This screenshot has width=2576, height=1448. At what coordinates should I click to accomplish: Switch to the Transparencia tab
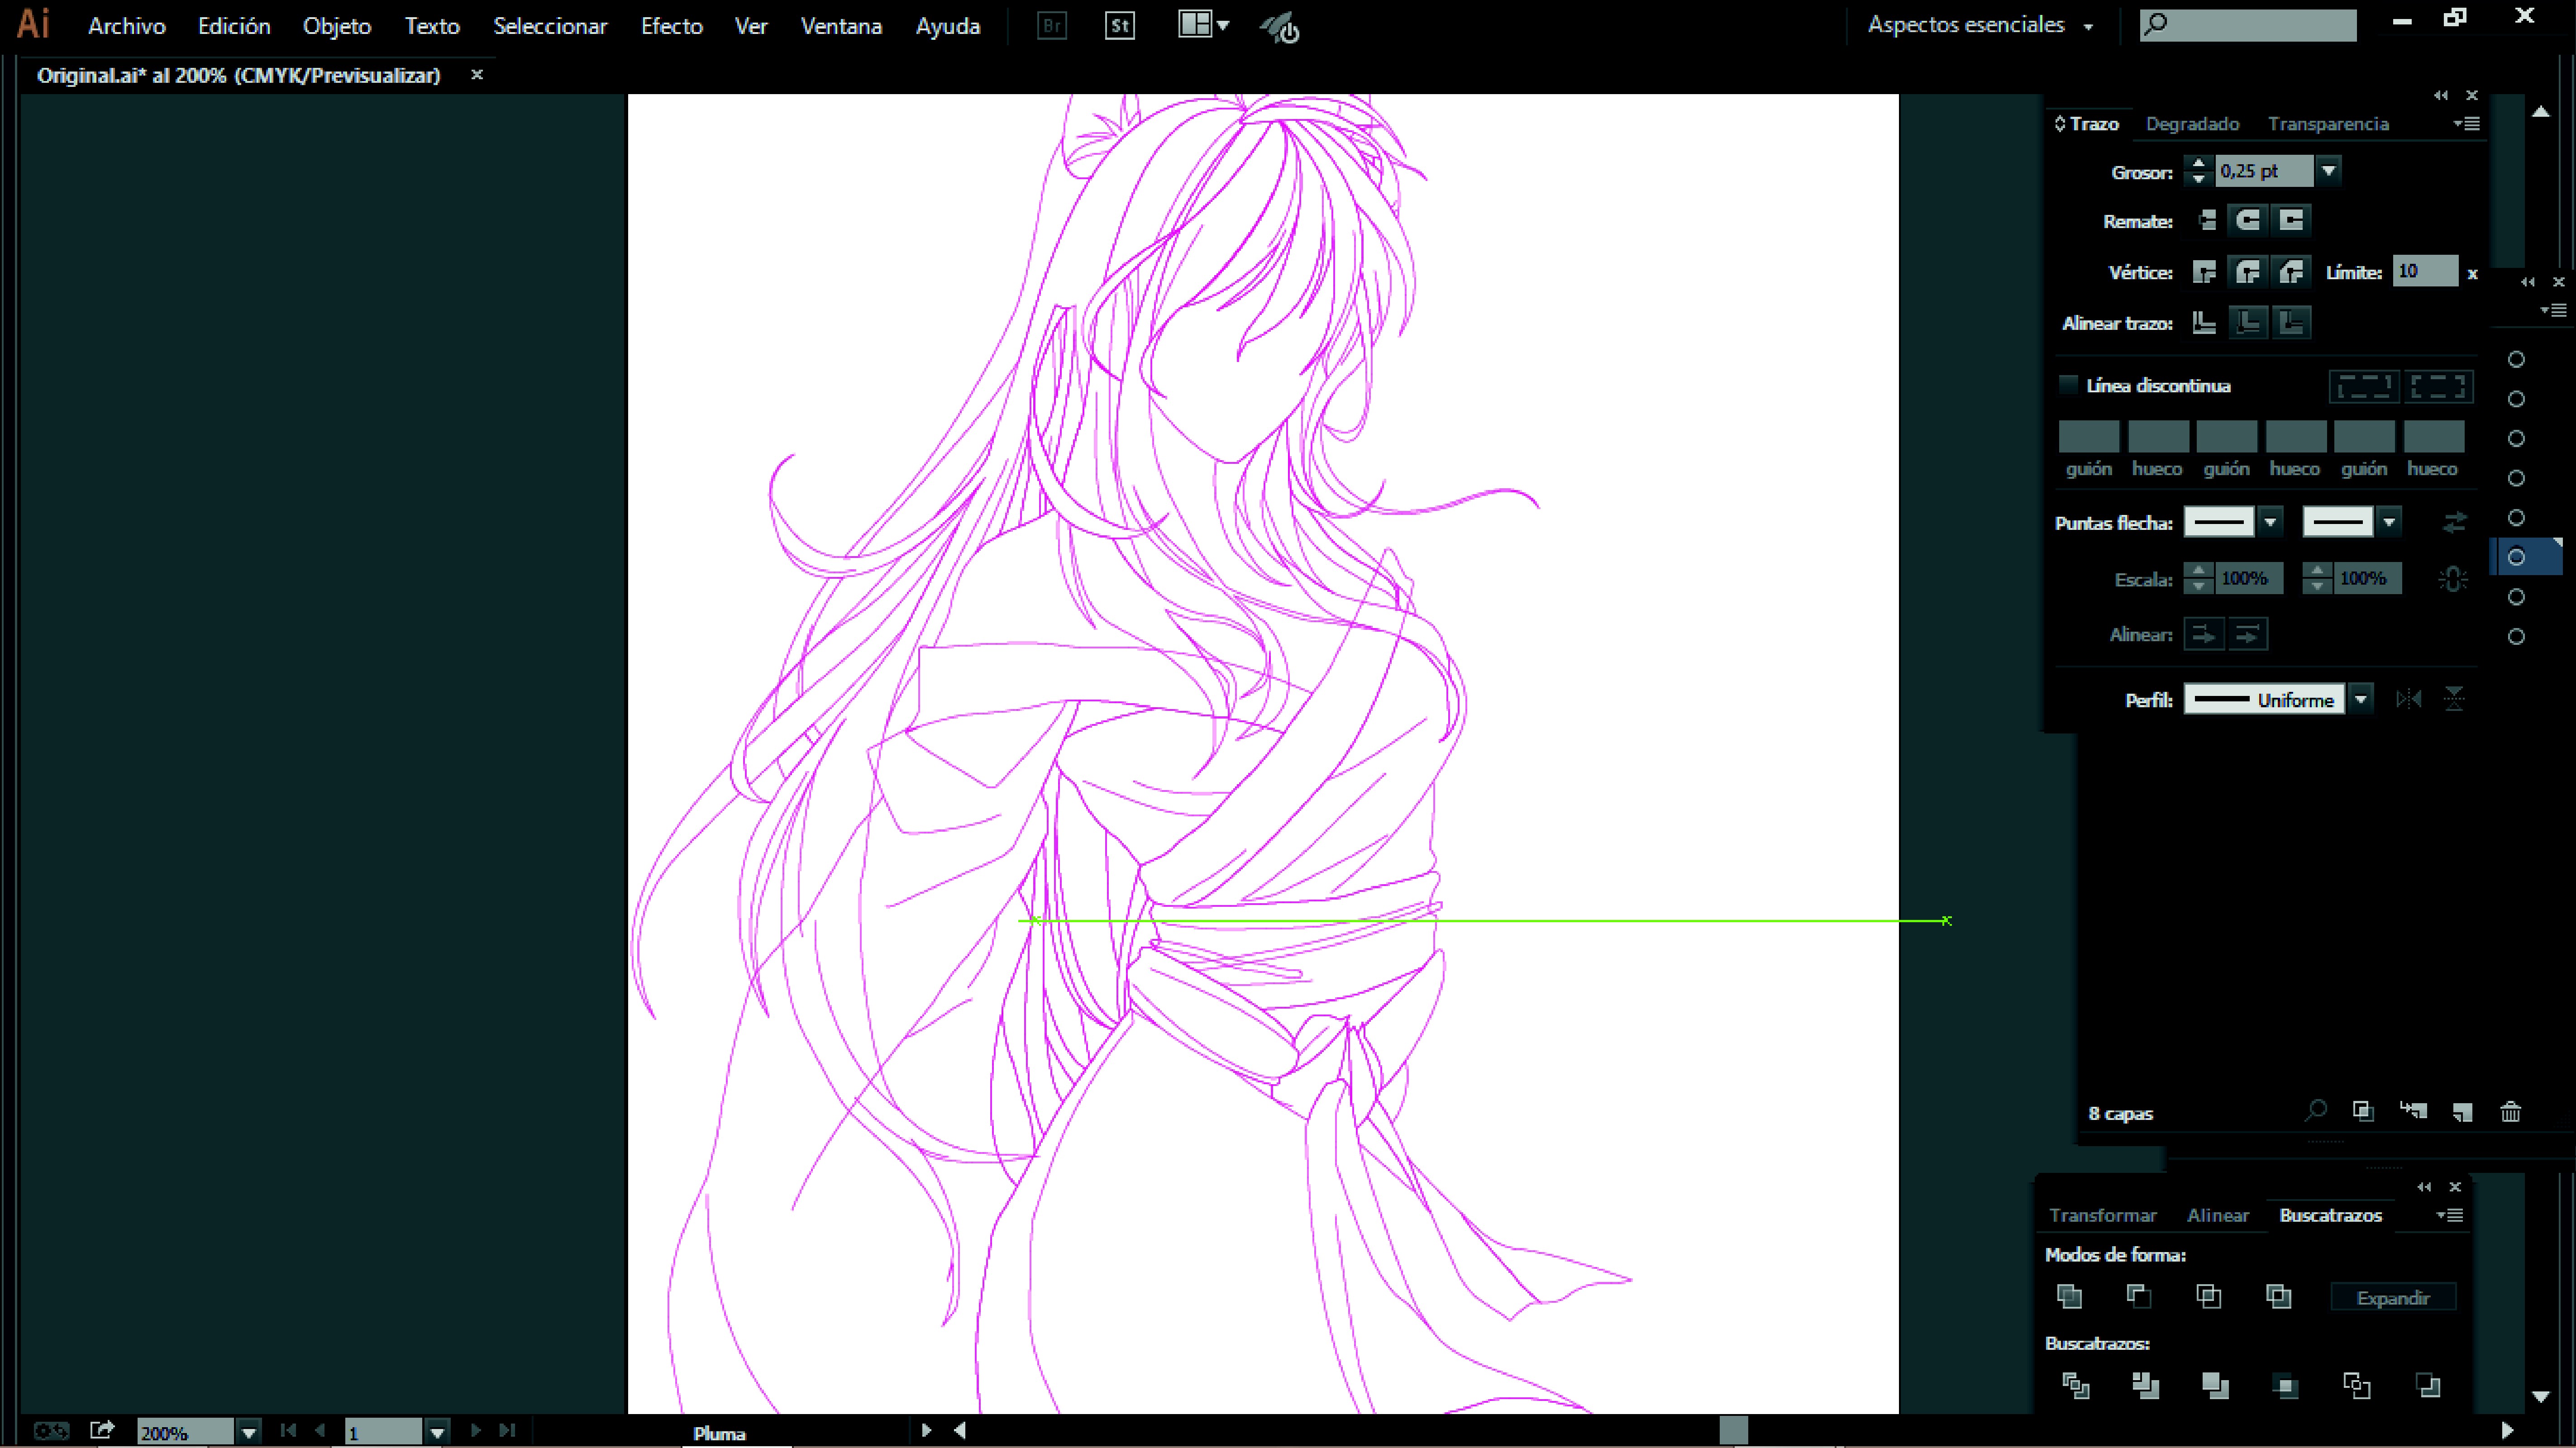click(2328, 124)
